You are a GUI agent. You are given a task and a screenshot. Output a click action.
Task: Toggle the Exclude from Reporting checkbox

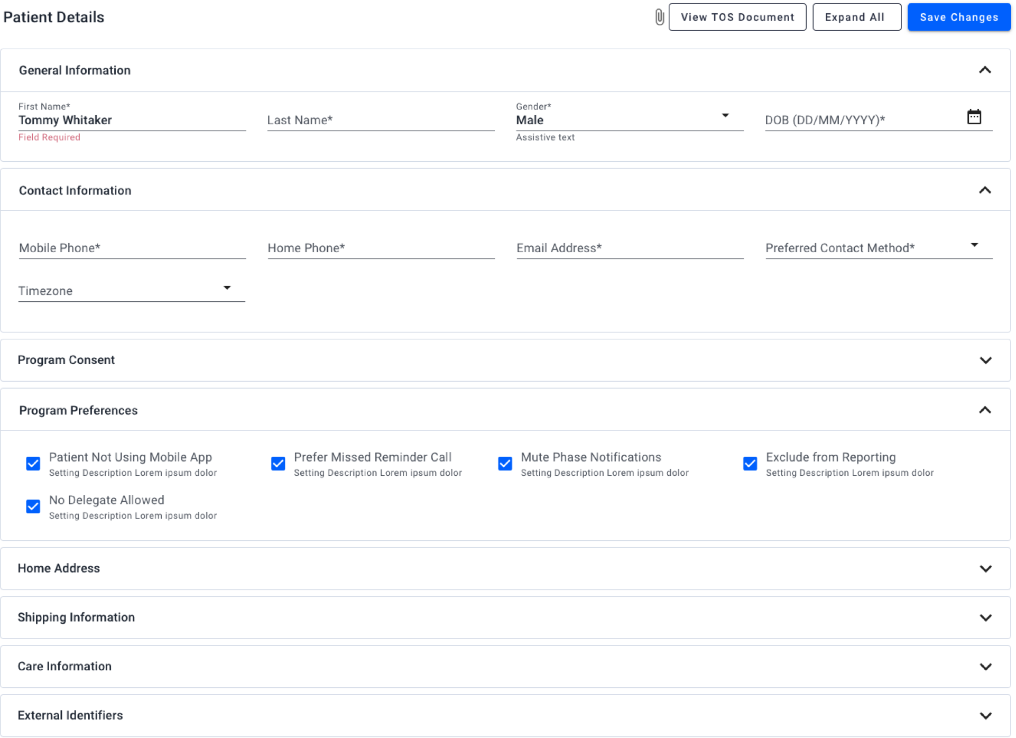[750, 464]
